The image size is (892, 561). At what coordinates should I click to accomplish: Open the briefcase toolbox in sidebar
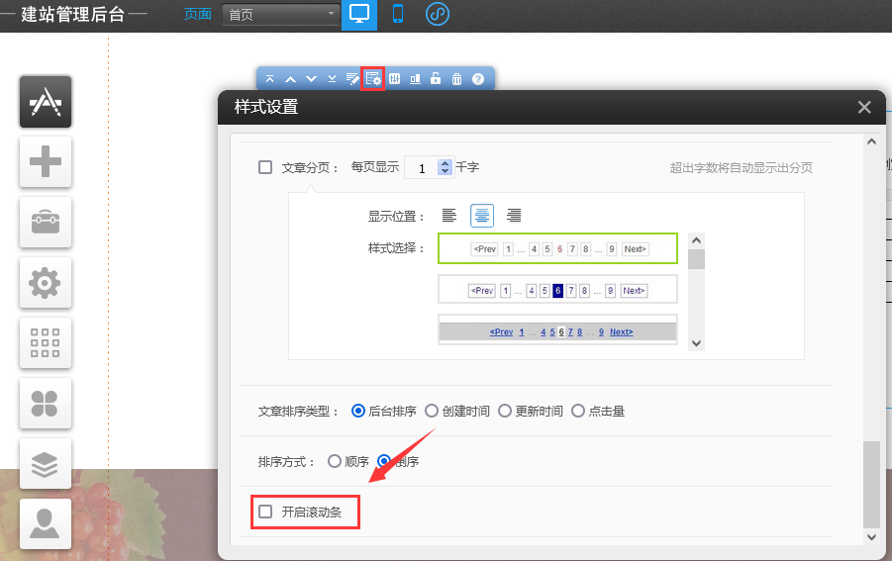(46, 222)
